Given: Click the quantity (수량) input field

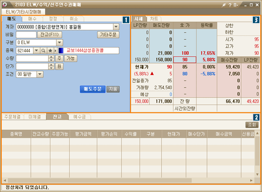Looking at the screenshot, I should point(32,58).
